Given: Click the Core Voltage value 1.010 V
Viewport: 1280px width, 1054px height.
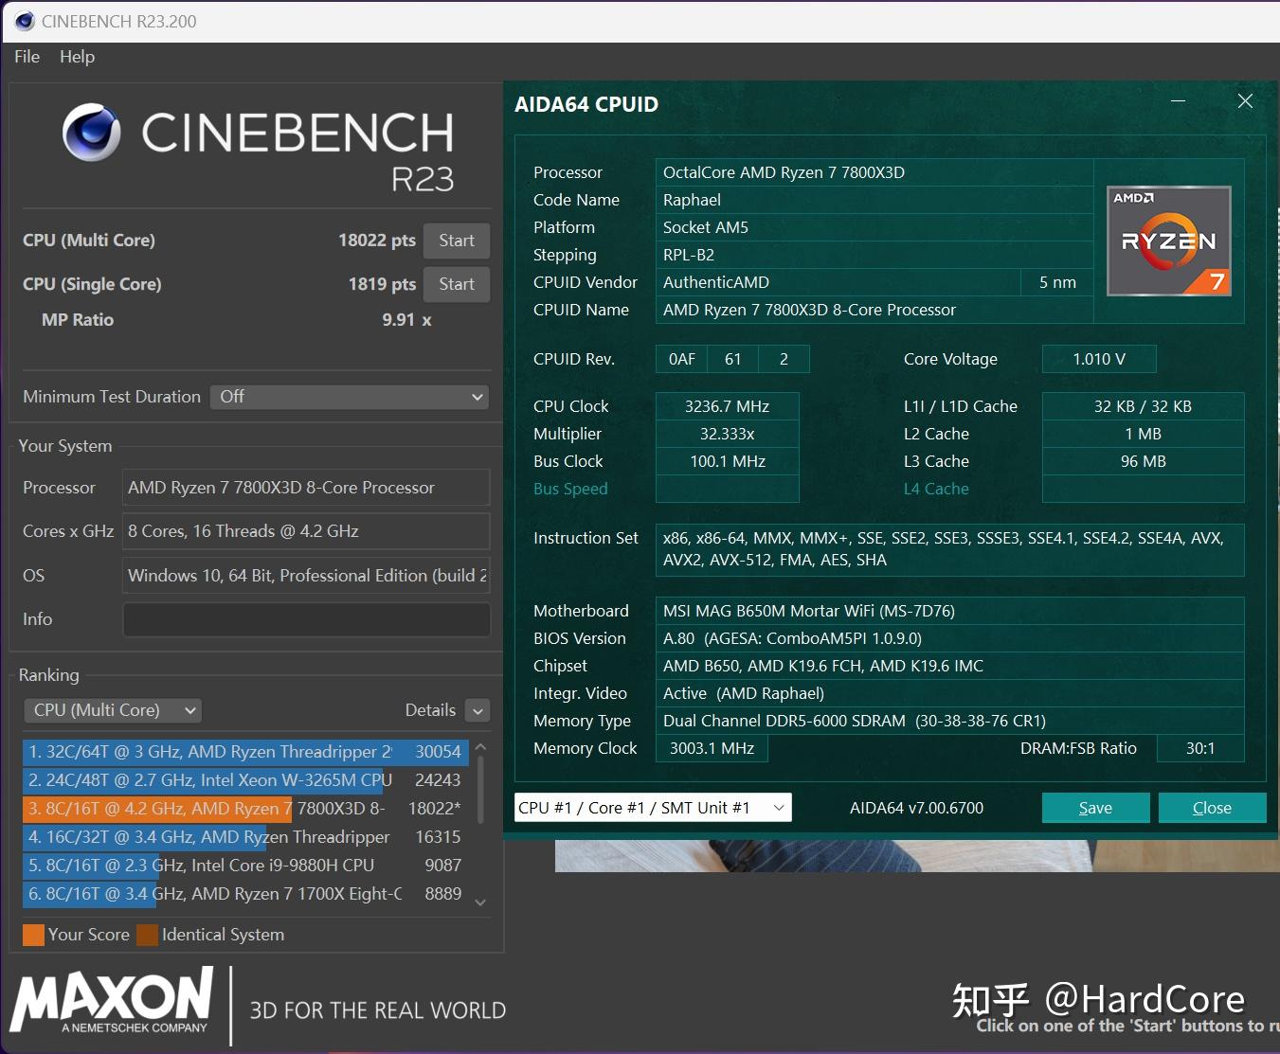Looking at the screenshot, I should point(1099,359).
